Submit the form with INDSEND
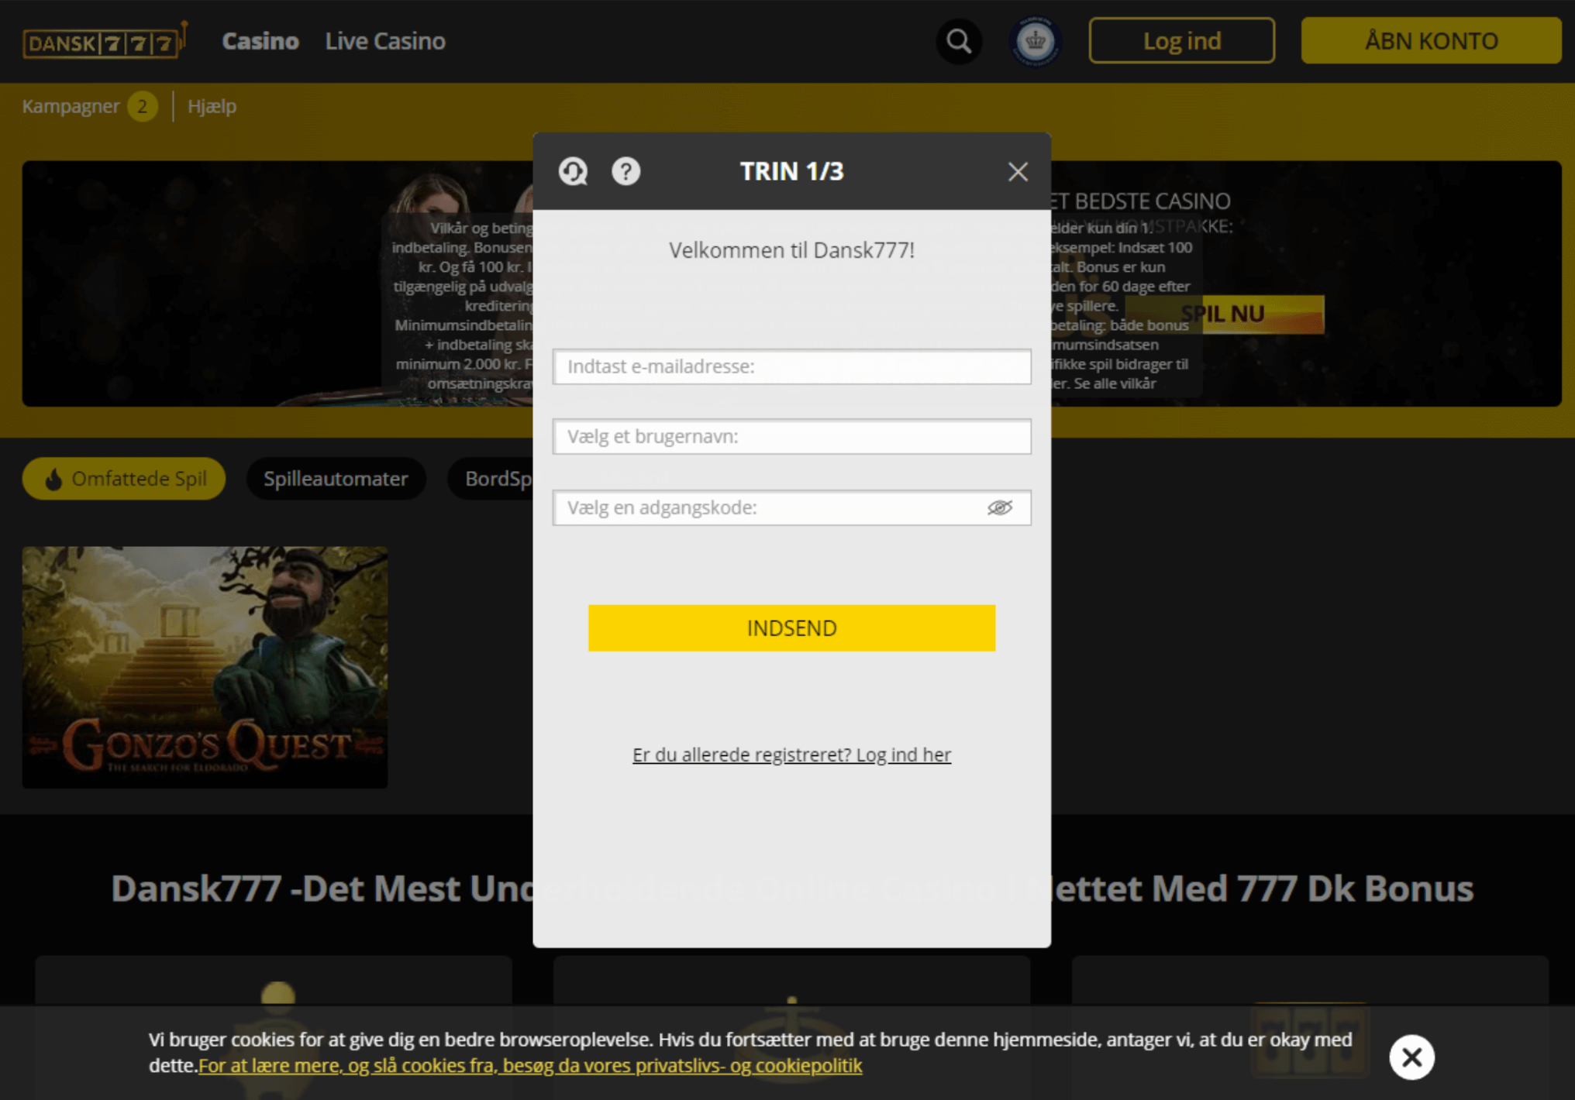The width and height of the screenshot is (1575, 1100). tap(791, 627)
